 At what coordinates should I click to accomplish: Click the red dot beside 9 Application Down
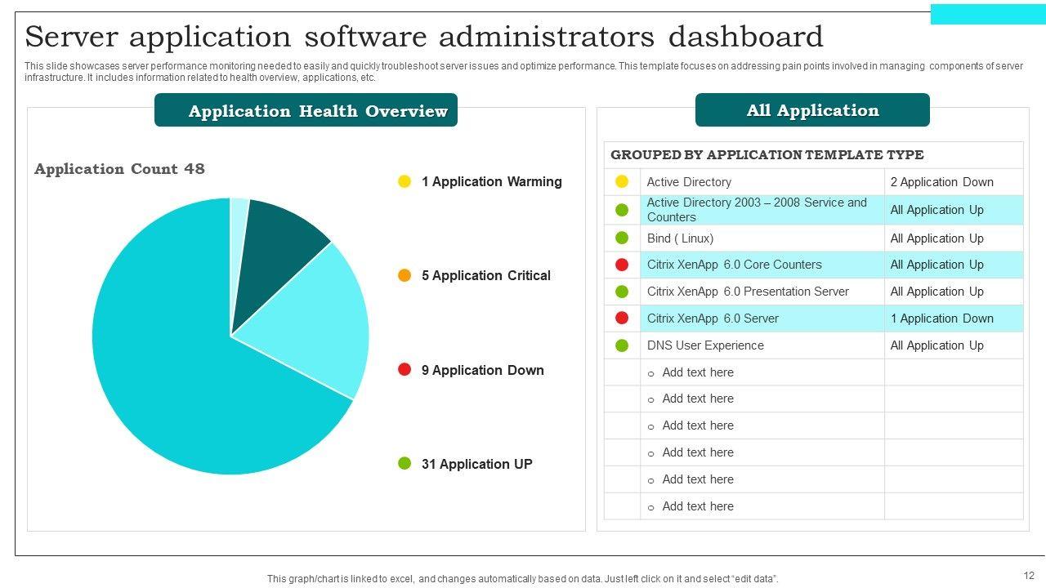coord(405,370)
